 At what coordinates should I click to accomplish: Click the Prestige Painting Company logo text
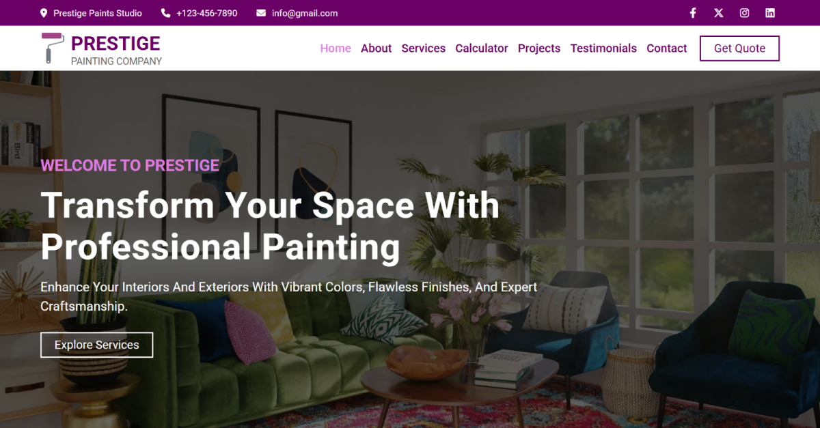point(116,50)
